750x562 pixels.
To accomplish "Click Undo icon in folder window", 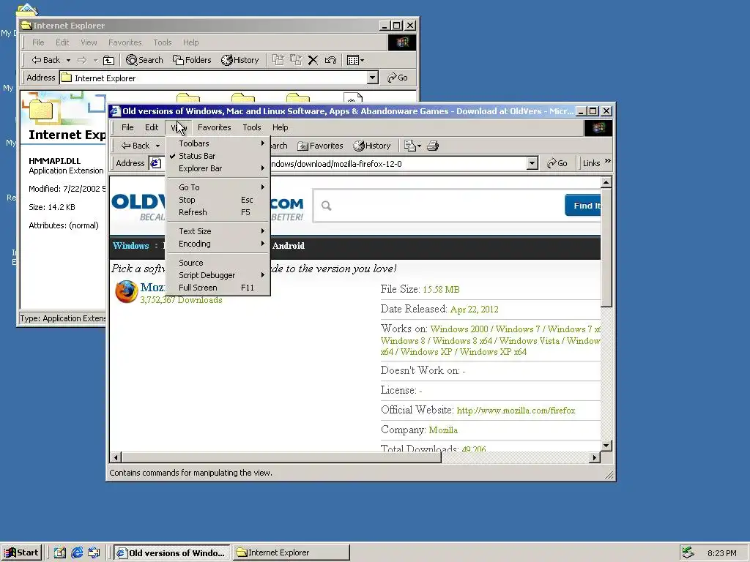I will 330,60.
